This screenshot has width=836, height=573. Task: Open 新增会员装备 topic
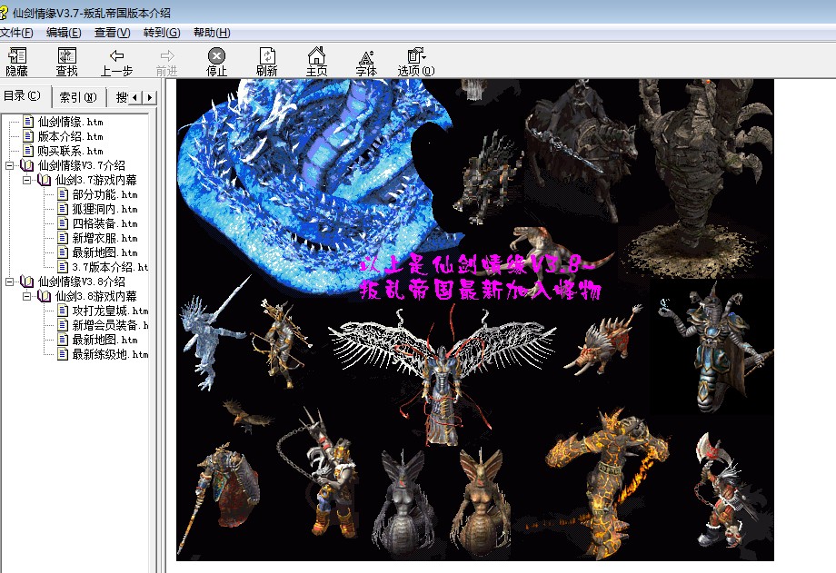click(x=110, y=325)
